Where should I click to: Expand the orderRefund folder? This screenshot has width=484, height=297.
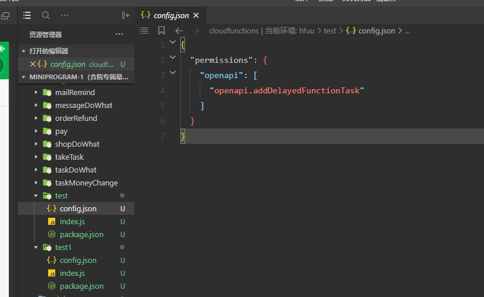(x=36, y=118)
